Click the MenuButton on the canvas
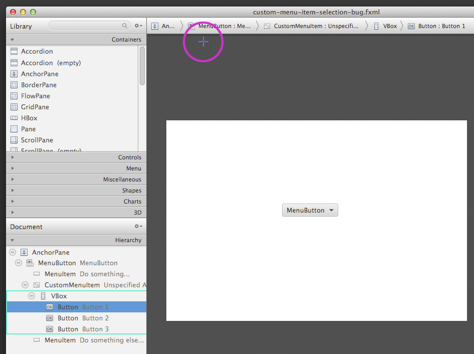 tap(310, 210)
